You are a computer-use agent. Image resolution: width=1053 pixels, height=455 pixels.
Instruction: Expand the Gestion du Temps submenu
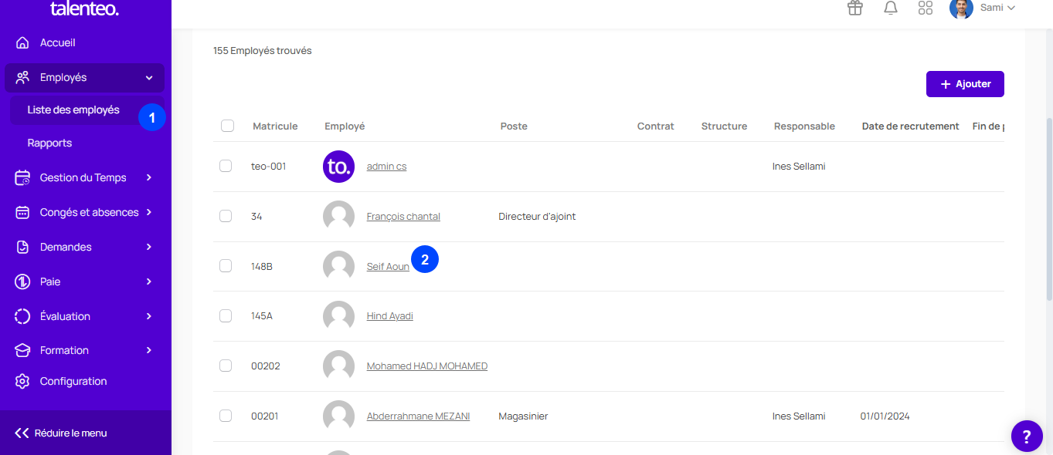click(x=85, y=178)
